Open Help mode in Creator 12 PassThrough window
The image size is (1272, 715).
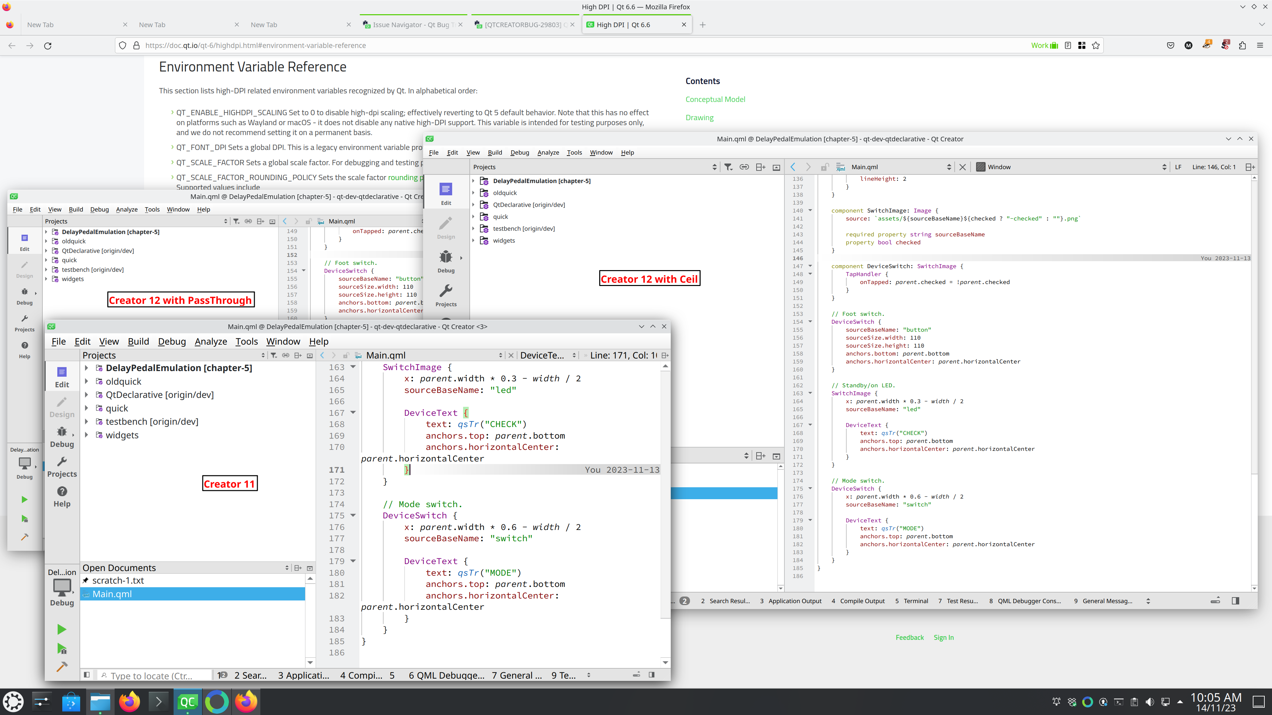click(25, 349)
